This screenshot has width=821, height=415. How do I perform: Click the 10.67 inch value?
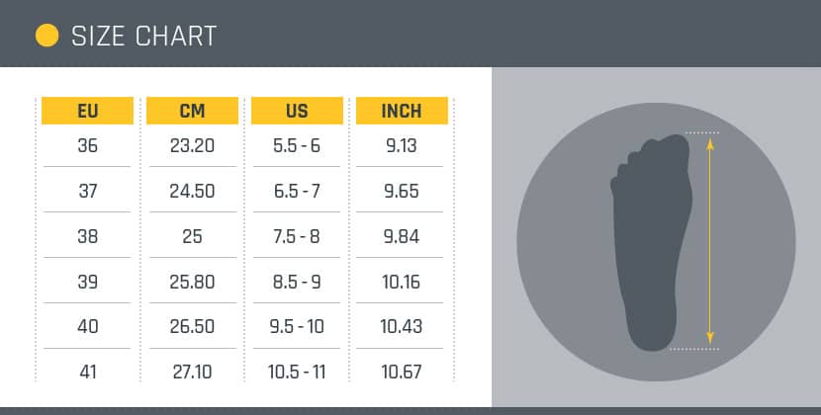point(402,373)
